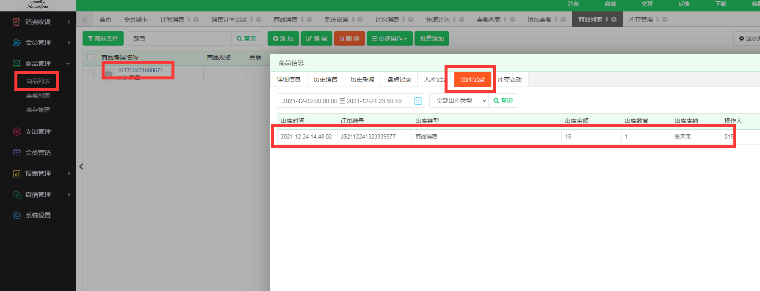This screenshot has height=291, width=760.
Task: Click the calendar icon in date range field
Action: click(418, 101)
